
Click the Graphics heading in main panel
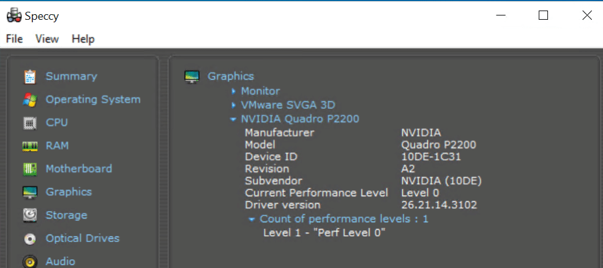231,76
